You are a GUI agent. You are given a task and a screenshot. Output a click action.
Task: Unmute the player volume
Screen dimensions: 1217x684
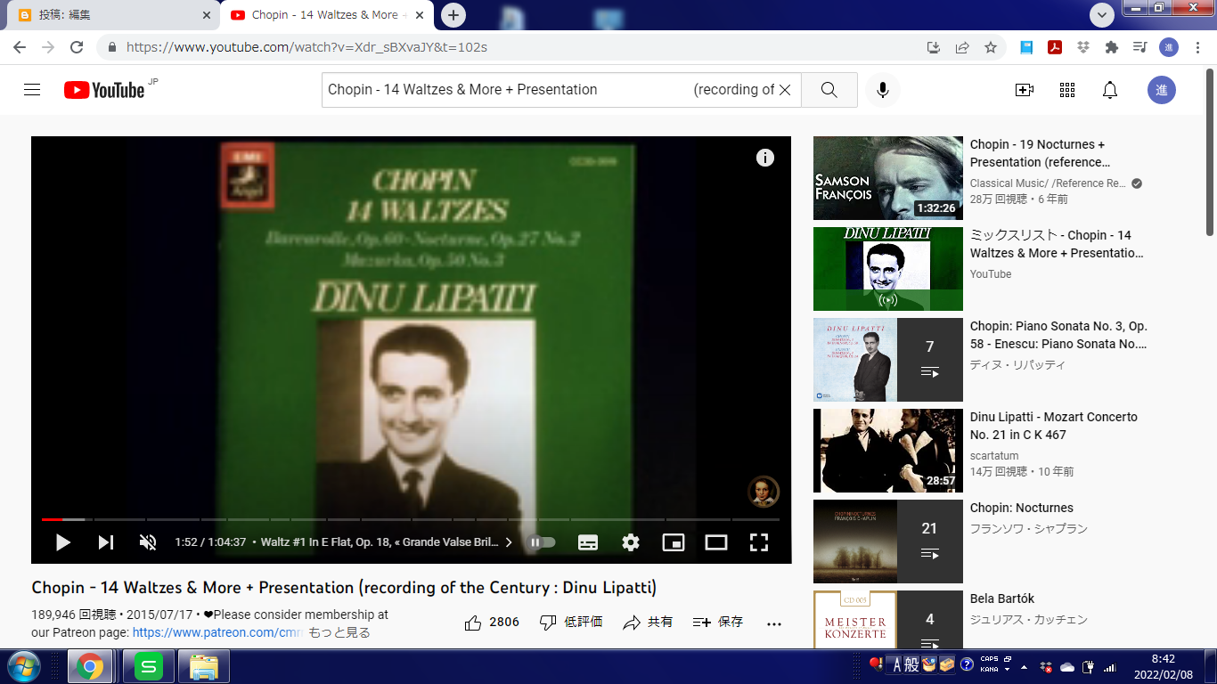(148, 541)
